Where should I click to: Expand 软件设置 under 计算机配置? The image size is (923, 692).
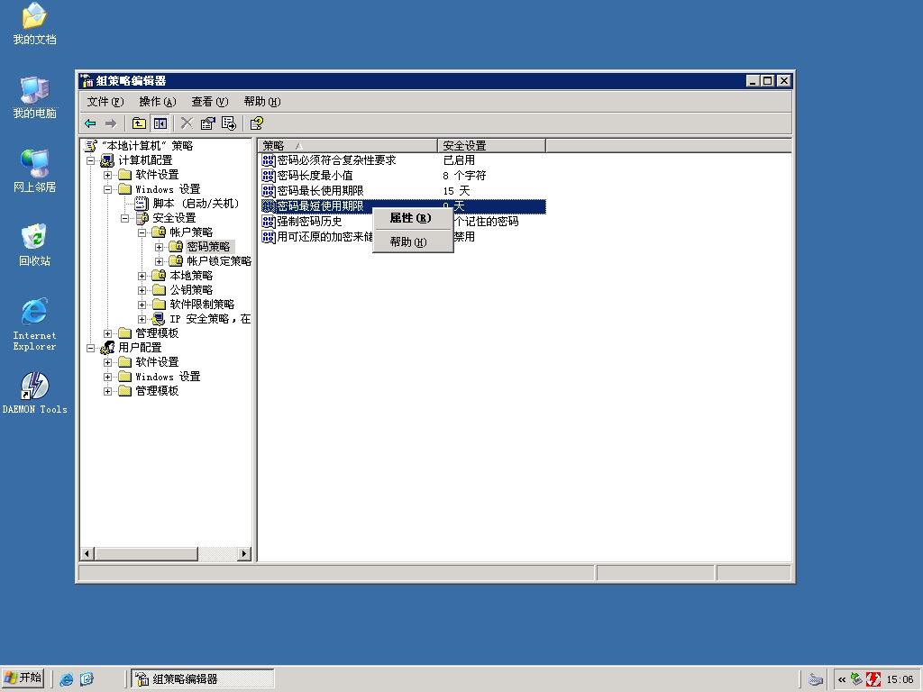108,175
